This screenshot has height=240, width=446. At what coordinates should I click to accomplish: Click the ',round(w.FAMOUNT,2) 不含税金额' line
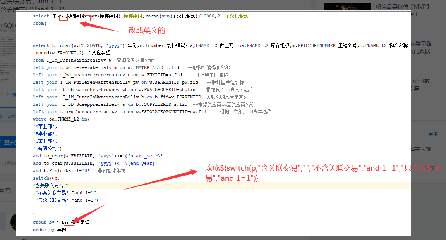click(x=71, y=53)
